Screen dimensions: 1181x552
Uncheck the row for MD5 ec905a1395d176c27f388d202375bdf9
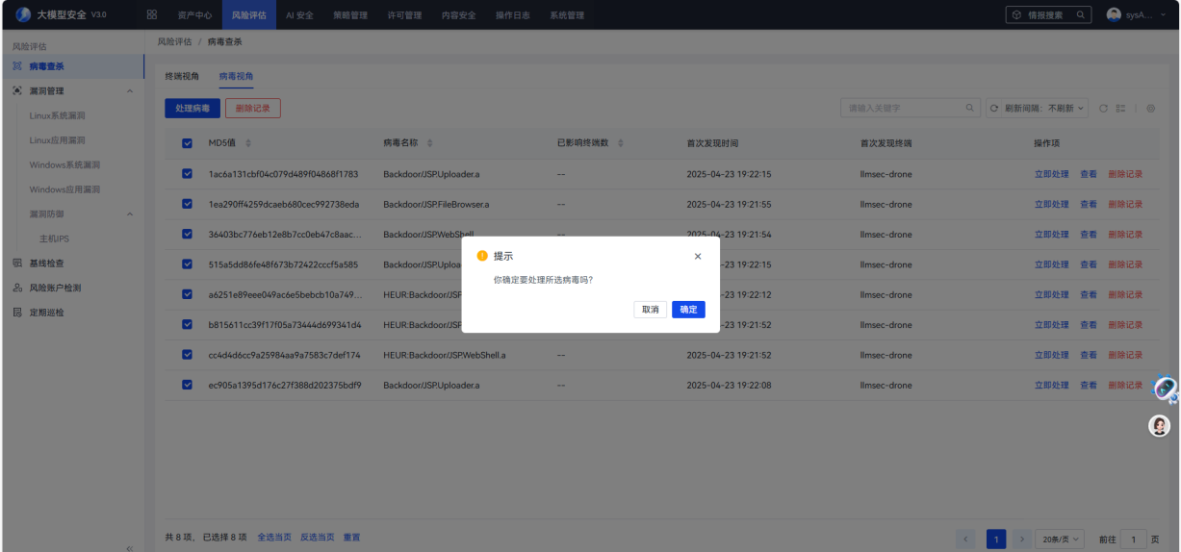point(188,386)
